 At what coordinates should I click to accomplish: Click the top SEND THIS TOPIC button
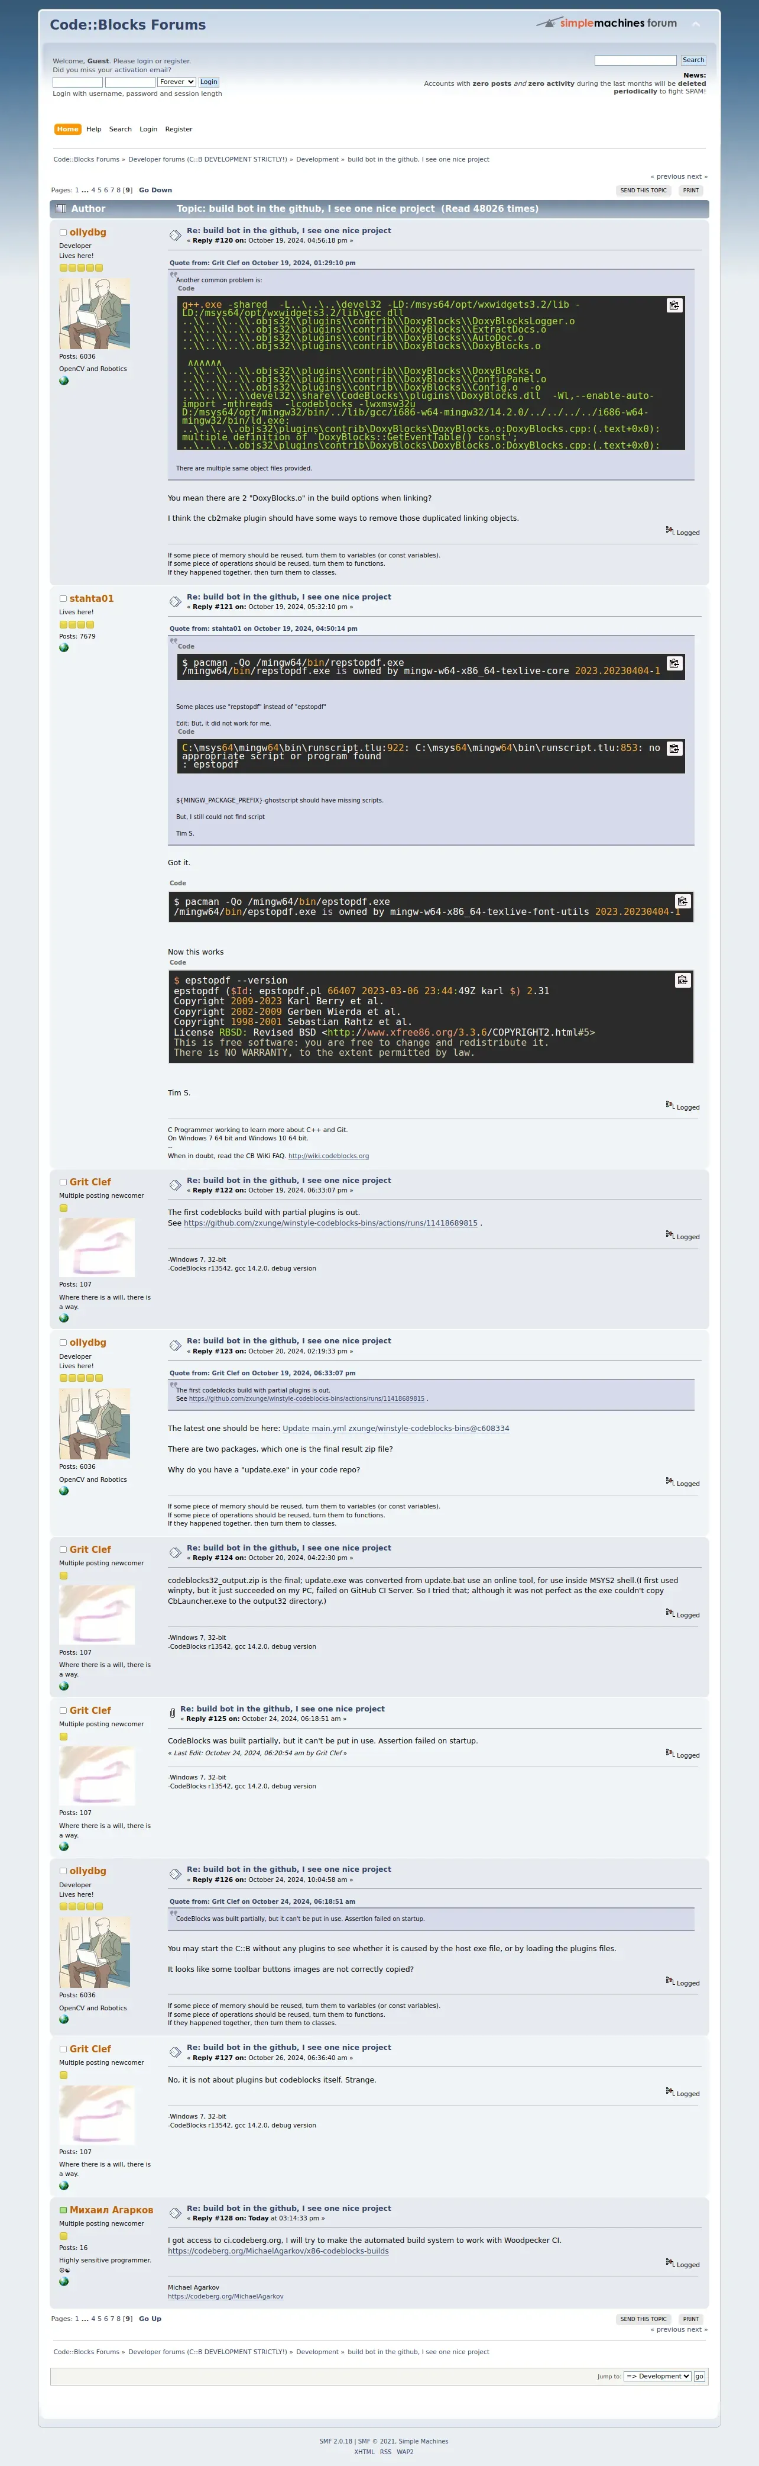[x=643, y=191]
